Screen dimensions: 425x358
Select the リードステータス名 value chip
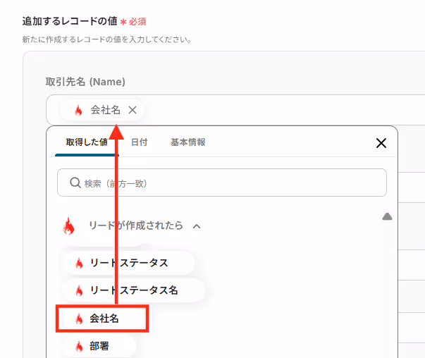tap(134, 290)
